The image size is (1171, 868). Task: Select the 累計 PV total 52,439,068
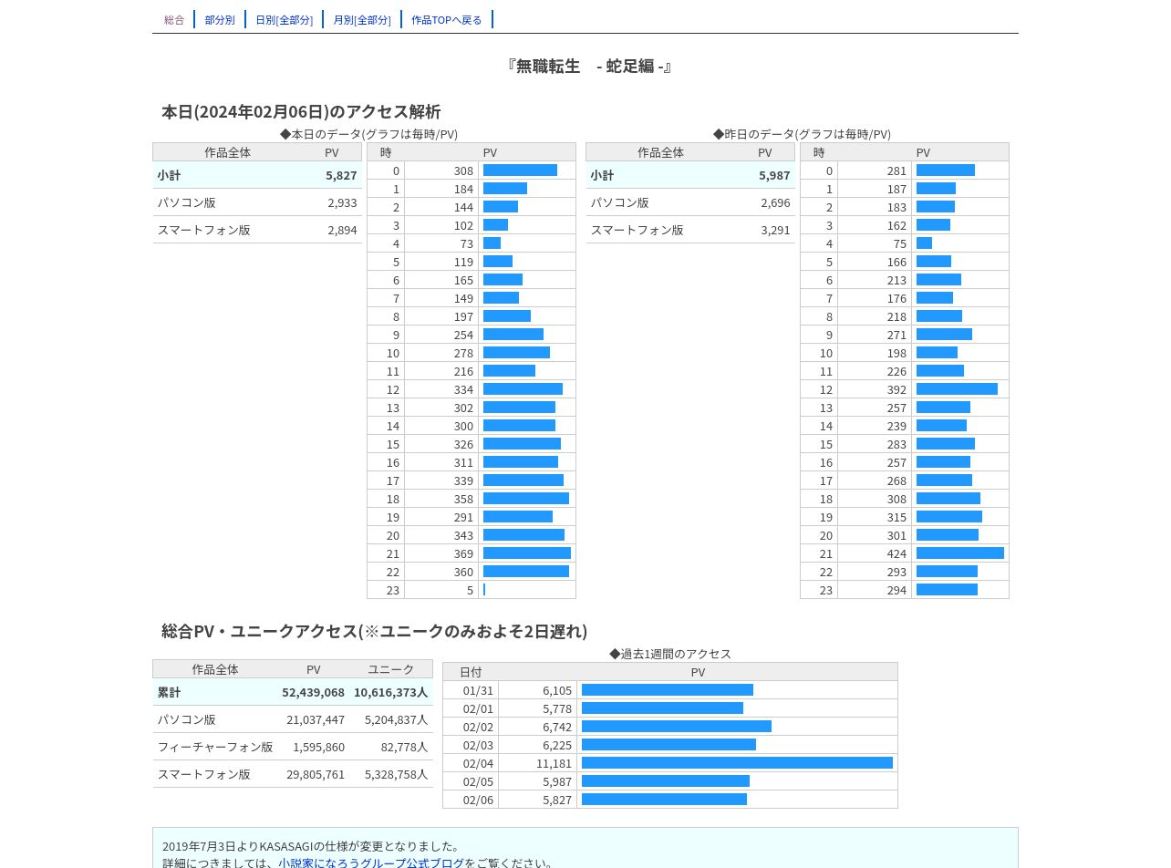[x=313, y=692]
